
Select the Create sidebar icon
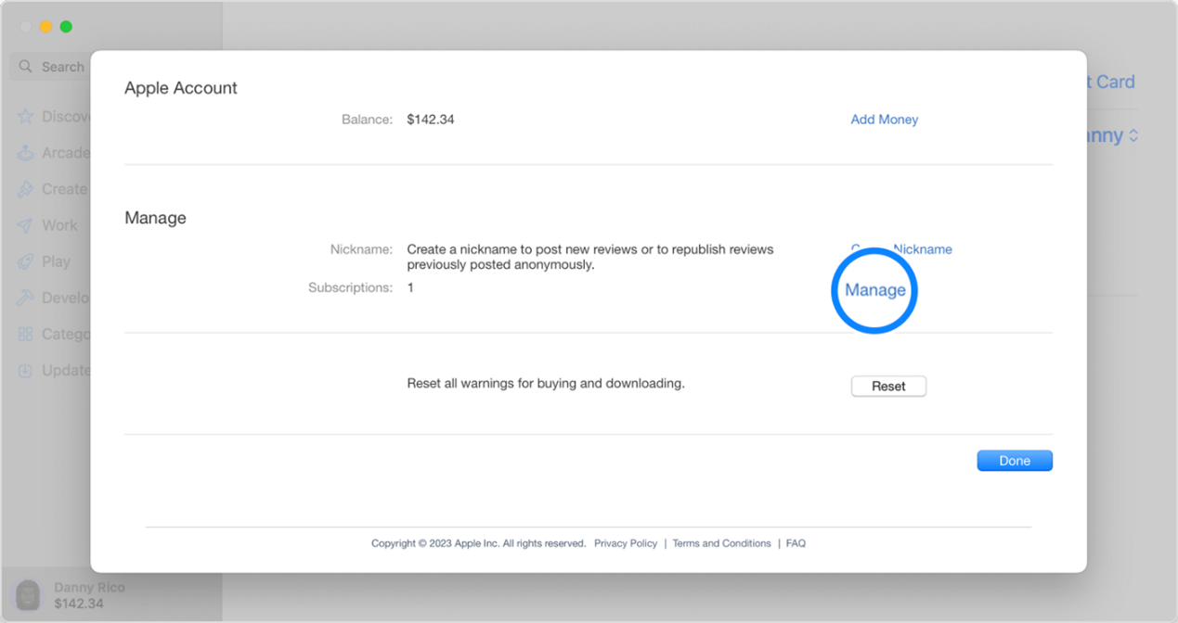pos(26,188)
